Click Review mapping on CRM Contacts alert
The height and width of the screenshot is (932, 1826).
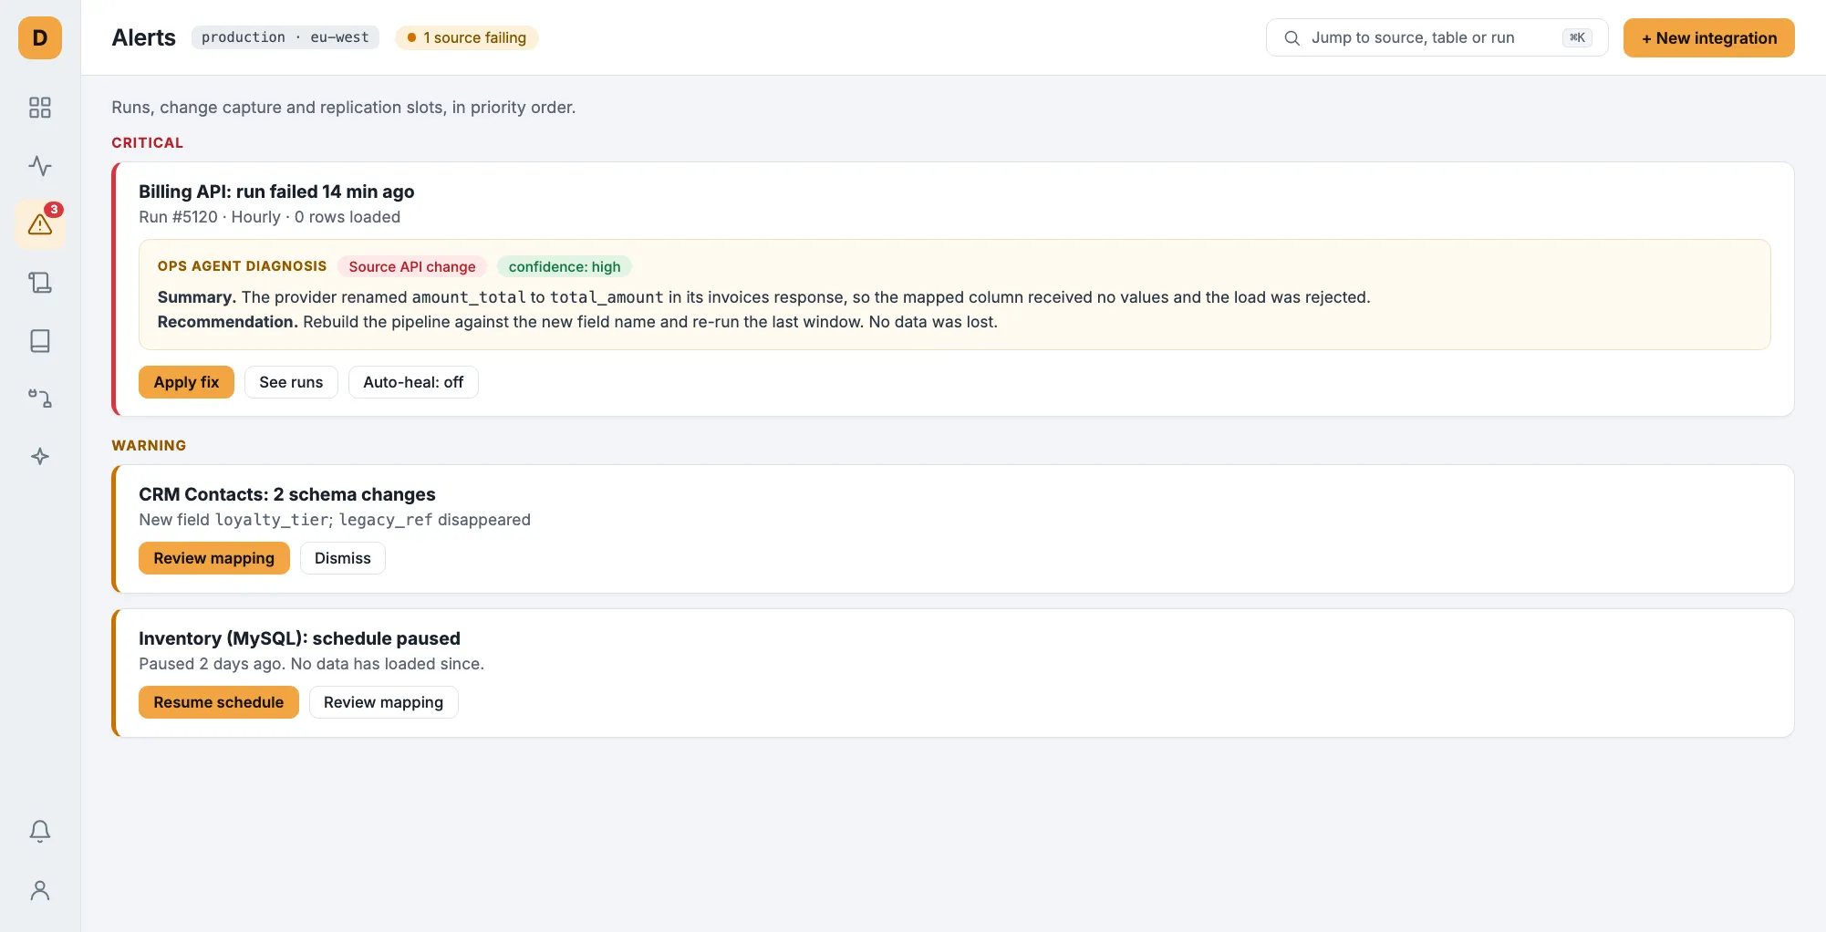click(x=213, y=558)
